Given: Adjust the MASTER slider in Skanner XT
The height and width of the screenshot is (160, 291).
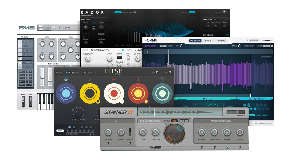Looking at the screenshot, I should click(235, 112).
